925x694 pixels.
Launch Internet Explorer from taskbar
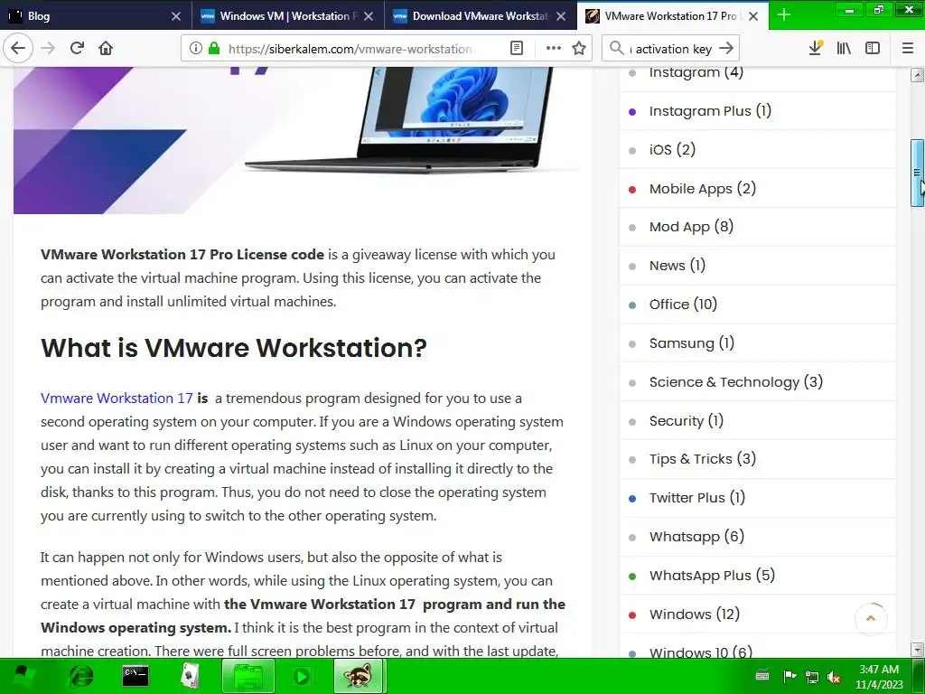click(x=80, y=676)
